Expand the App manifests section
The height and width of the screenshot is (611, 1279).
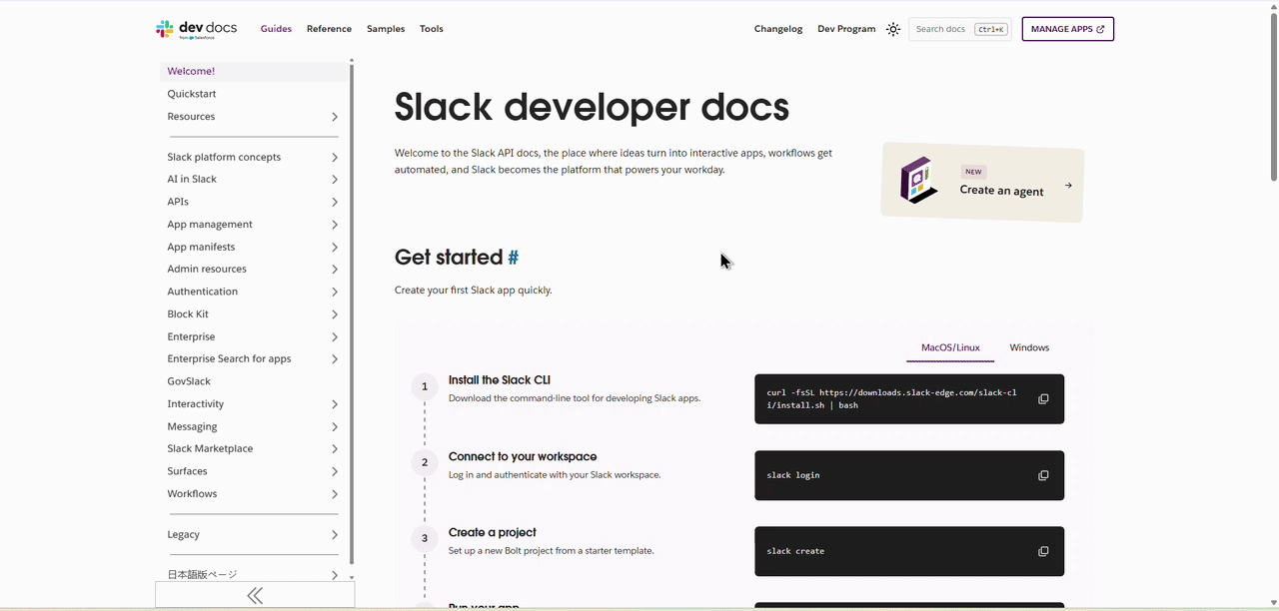[x=335, y=247]
